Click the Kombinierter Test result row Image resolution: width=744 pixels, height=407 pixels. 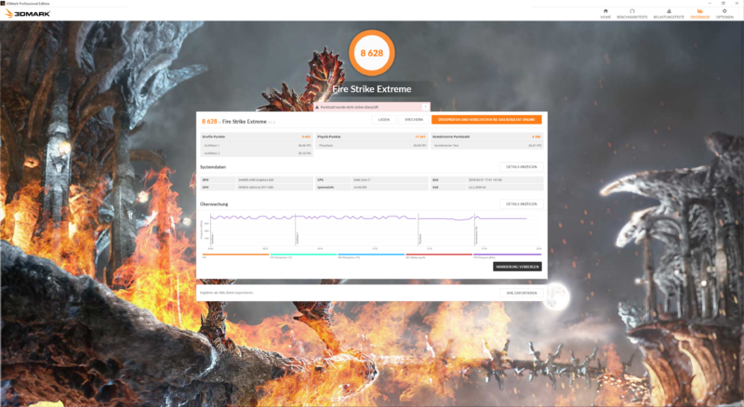tap(486, 146)
